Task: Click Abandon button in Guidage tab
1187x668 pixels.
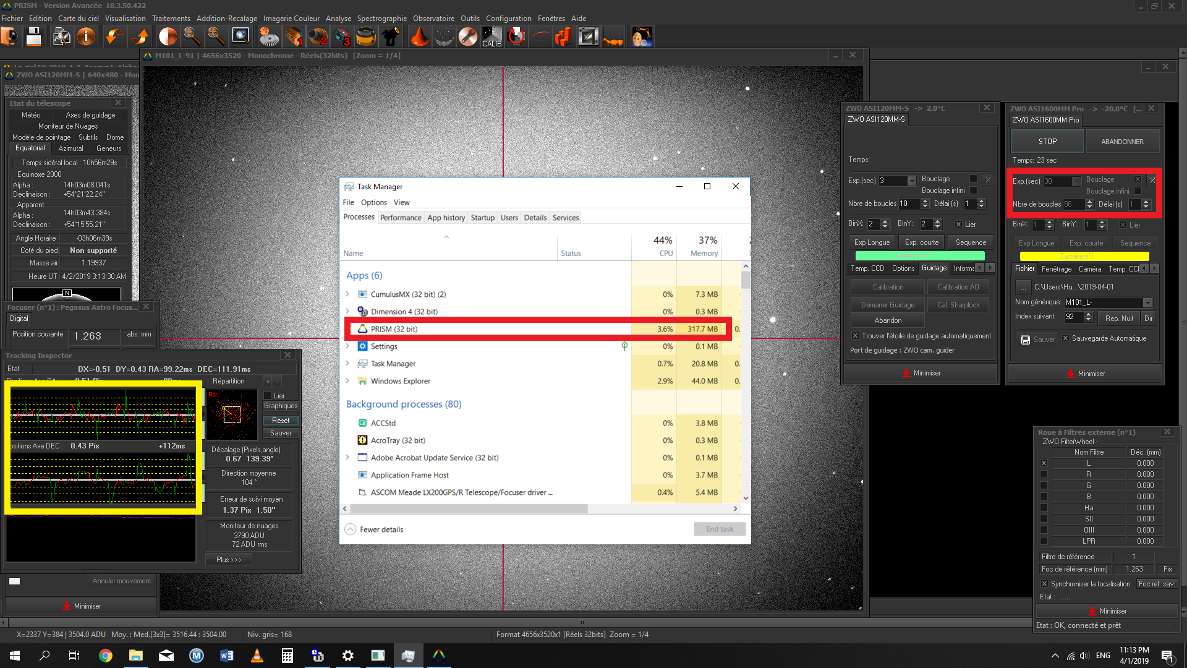Action: point(888,320)
